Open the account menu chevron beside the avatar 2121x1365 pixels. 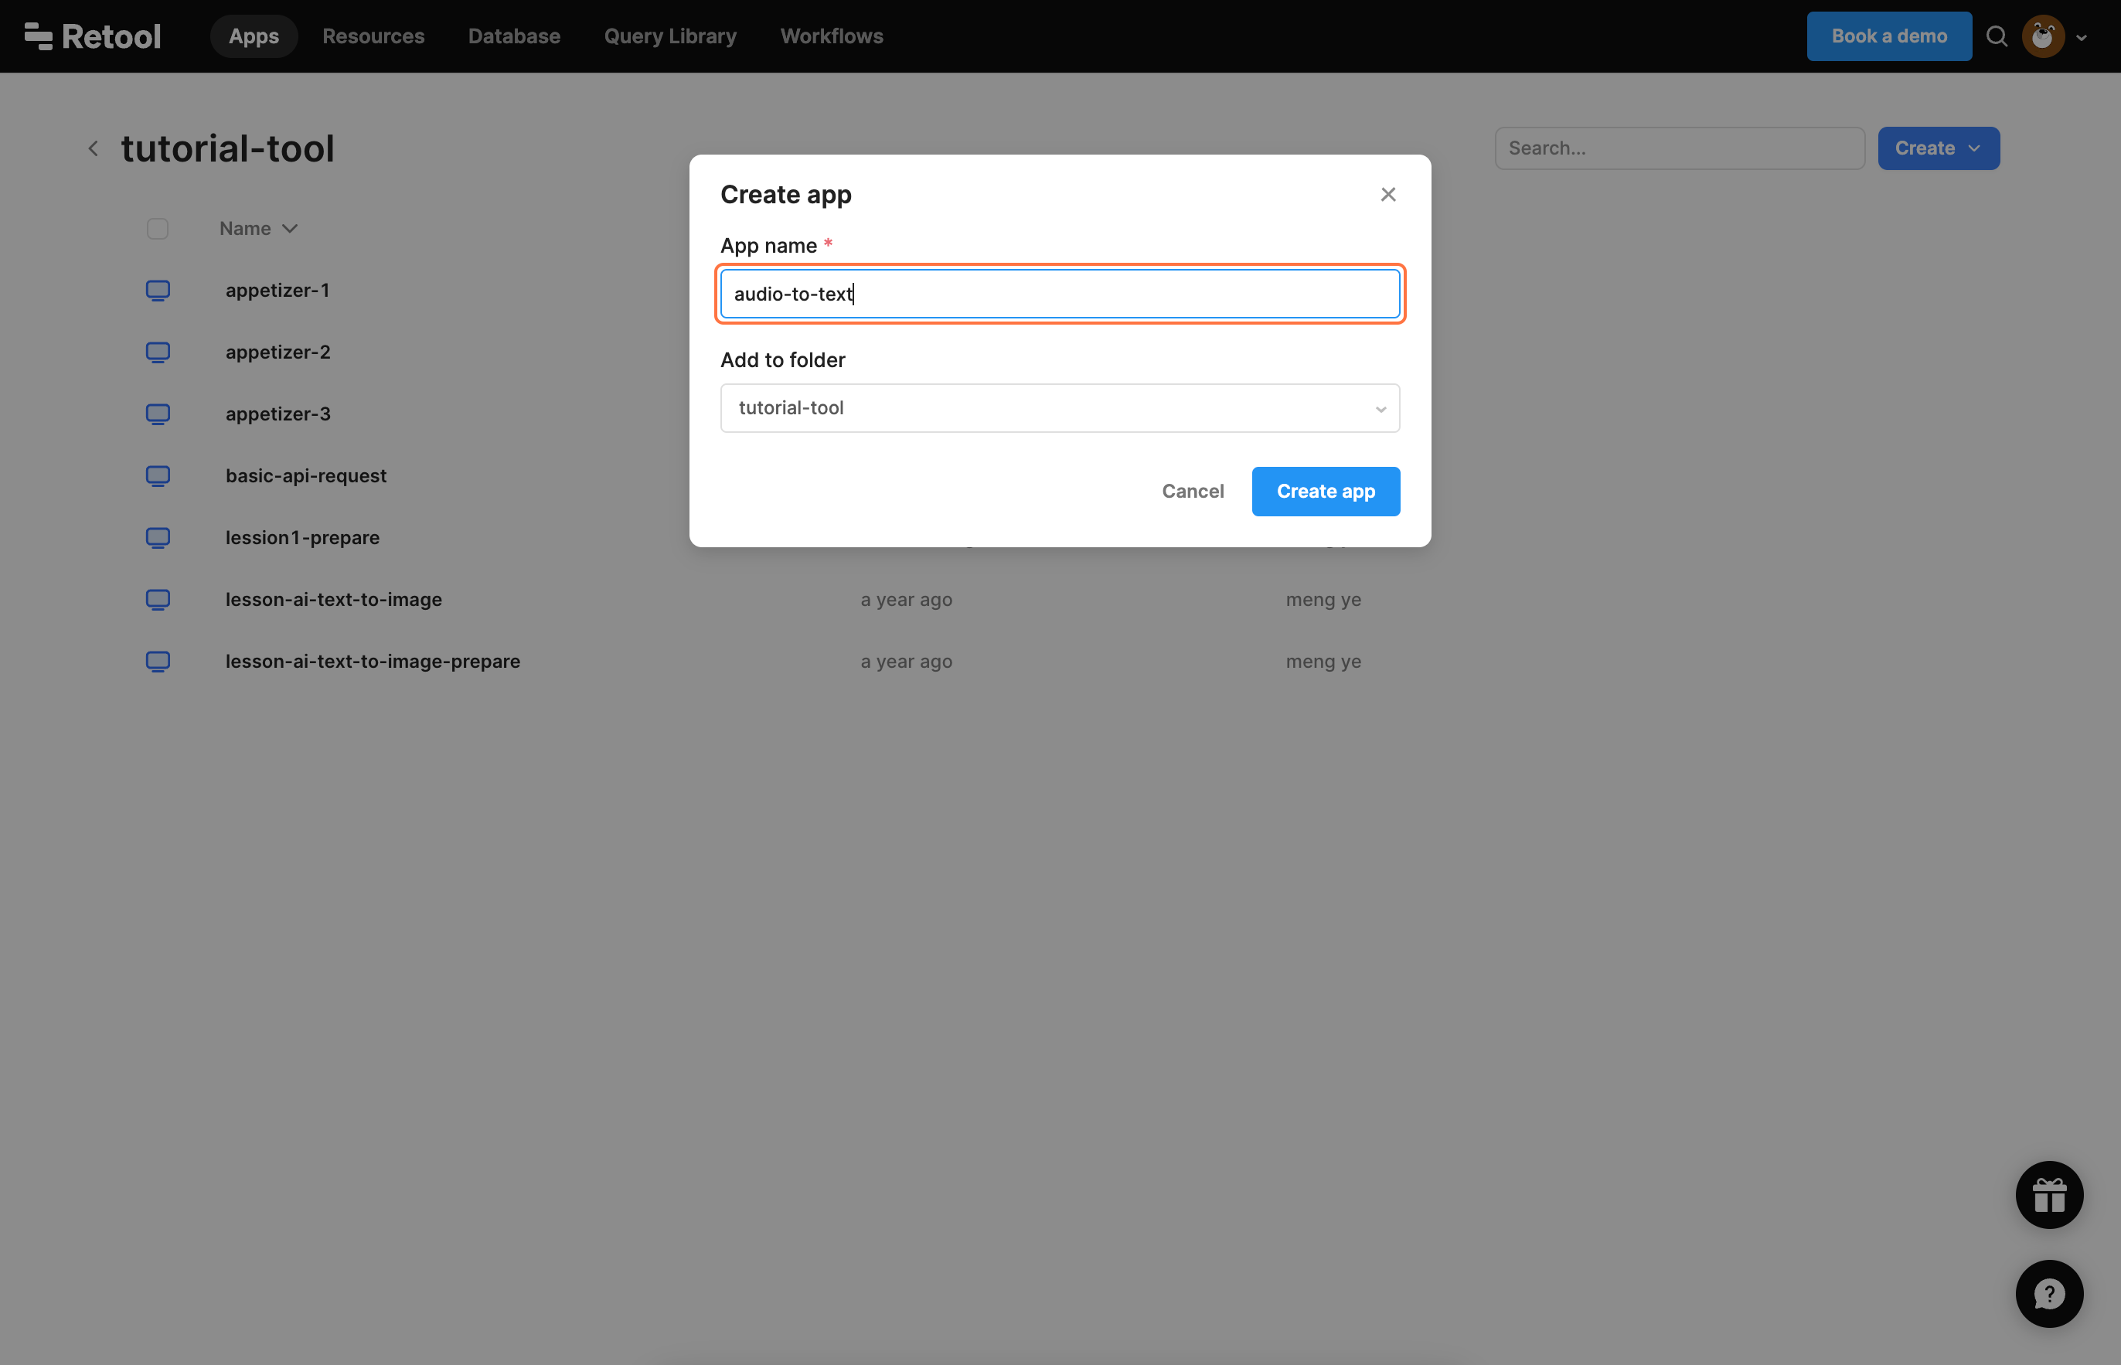[2081, 38]
